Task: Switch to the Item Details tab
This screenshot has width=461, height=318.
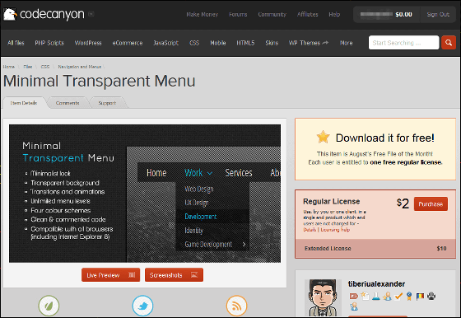Action: click(x=24, y=103)
